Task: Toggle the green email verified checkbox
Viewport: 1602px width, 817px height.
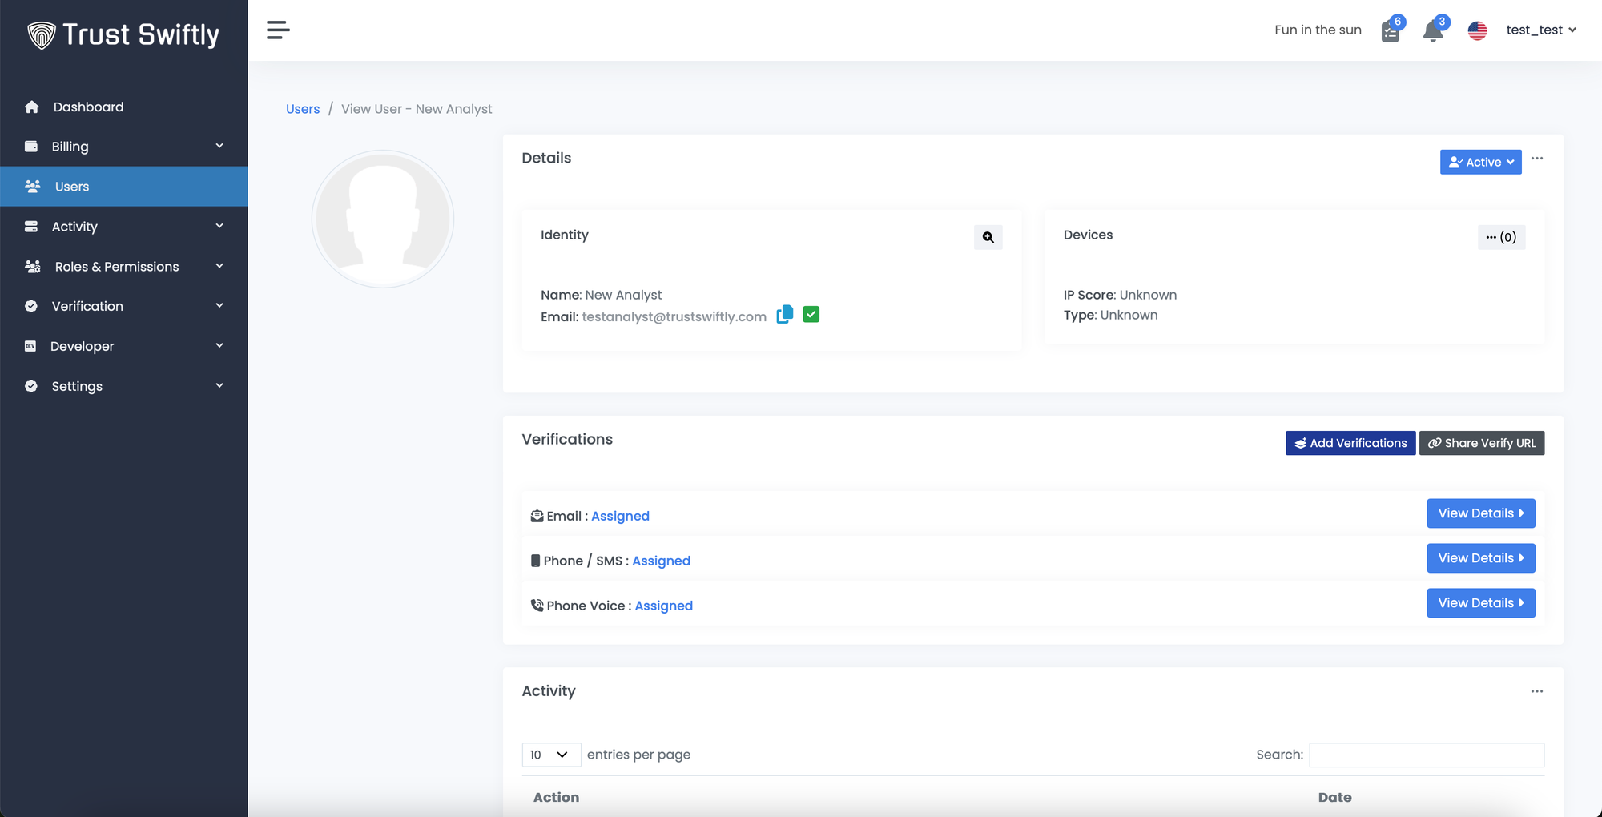Action: (811, 315)
